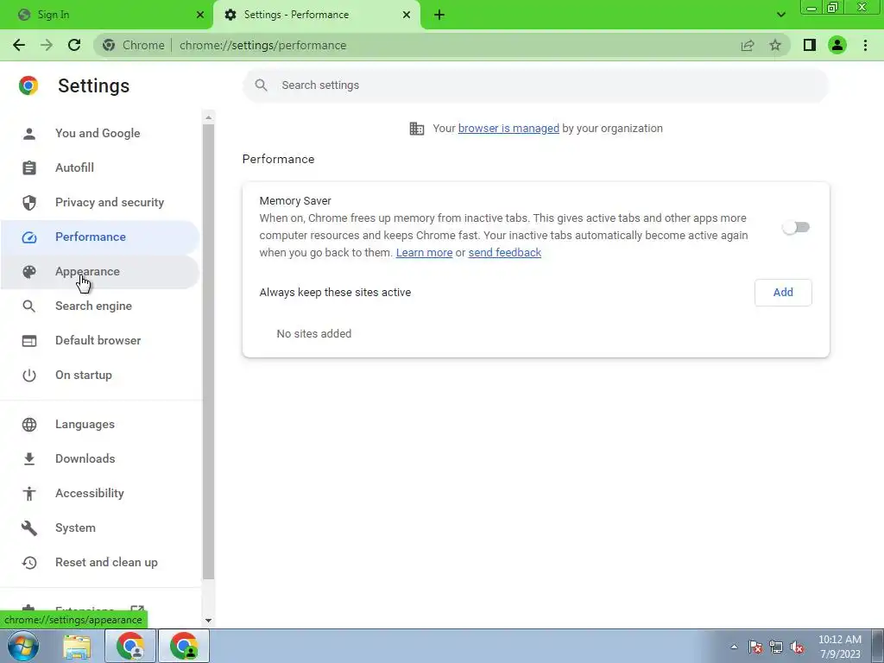Click the building icon beside managed notice

coord(417,129)
